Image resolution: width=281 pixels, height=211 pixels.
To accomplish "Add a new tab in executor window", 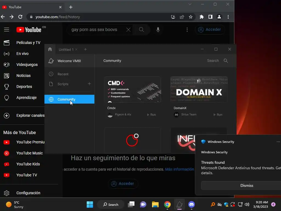I will [x=86, y=49].
